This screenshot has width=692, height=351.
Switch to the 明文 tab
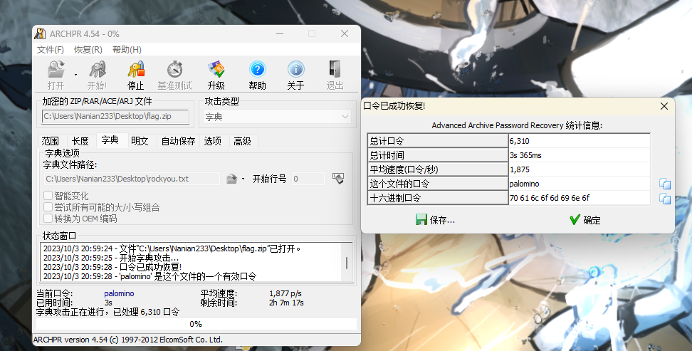pyautogui.click(x=140, y=141)
